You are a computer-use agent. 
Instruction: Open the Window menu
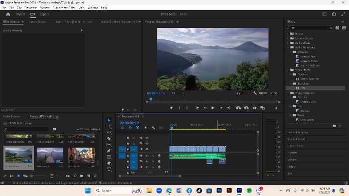click(x=93, y=7)
